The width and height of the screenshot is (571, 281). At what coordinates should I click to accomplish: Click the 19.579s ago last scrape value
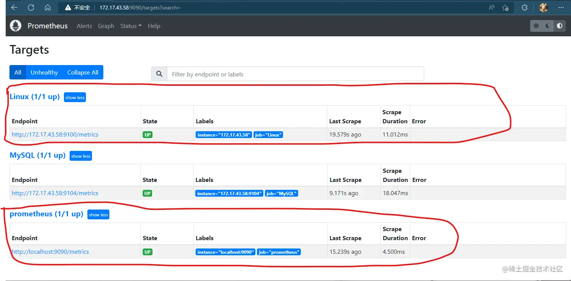tap(345, 134)
